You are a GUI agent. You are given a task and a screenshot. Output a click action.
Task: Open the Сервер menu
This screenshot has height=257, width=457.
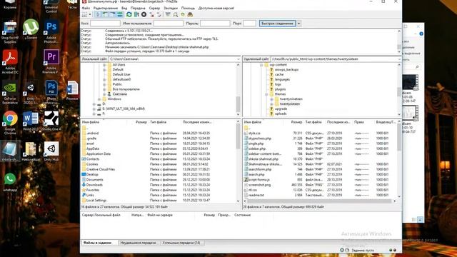(x=154, y=8)
